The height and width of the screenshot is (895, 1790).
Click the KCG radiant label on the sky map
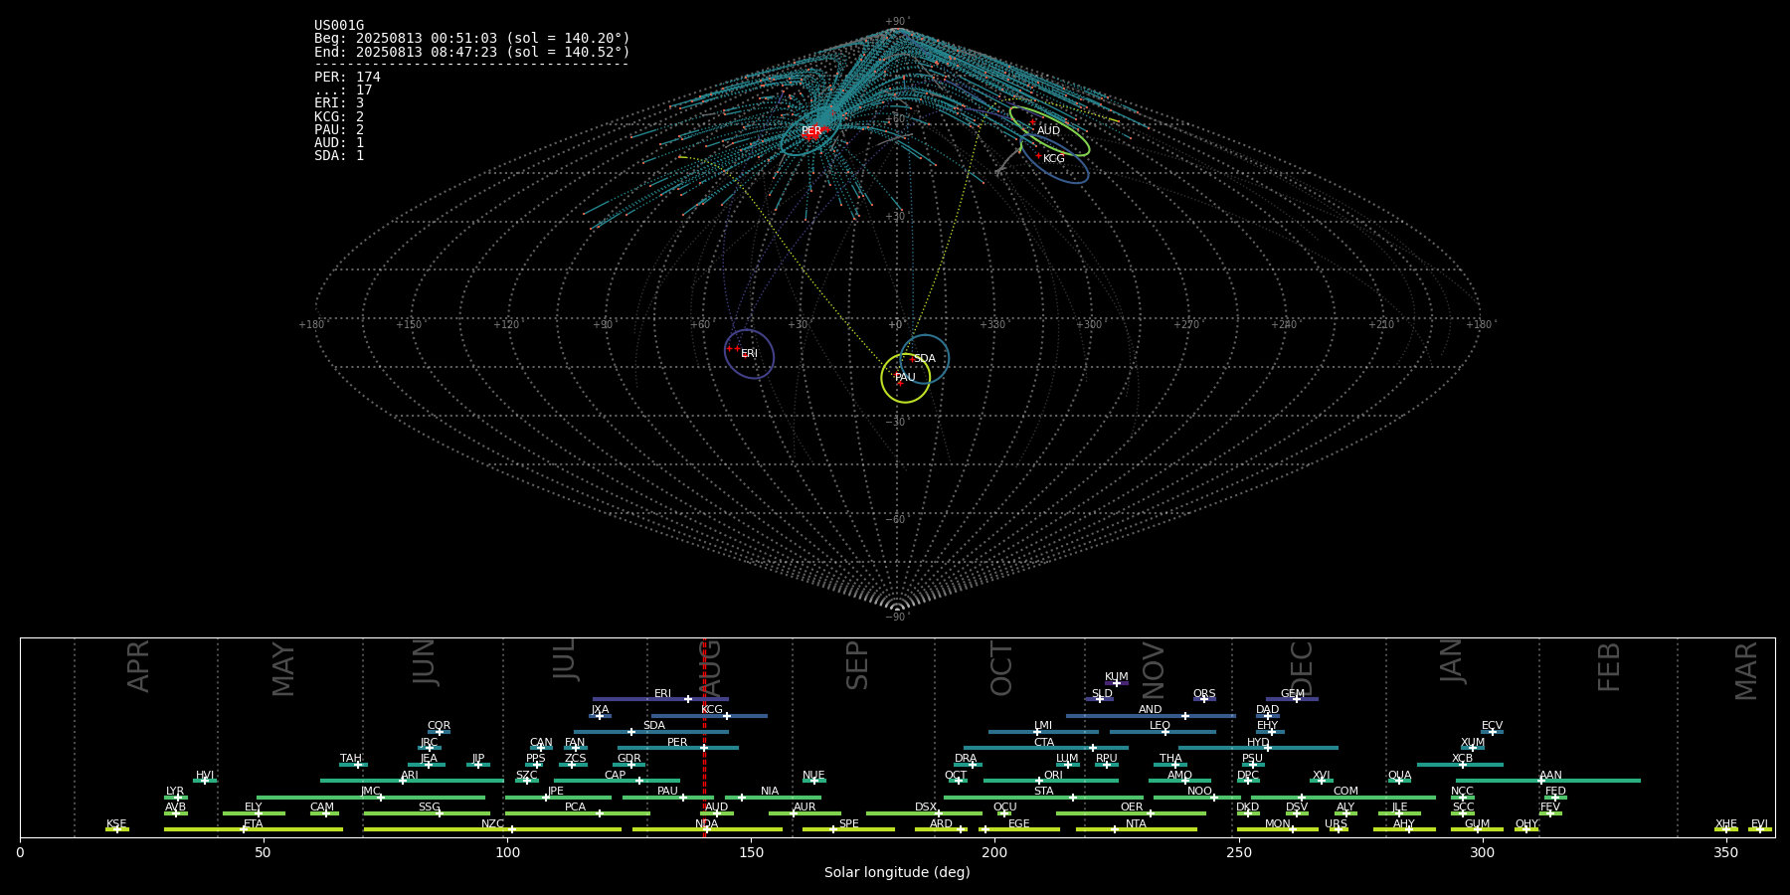click(1053, 159)
